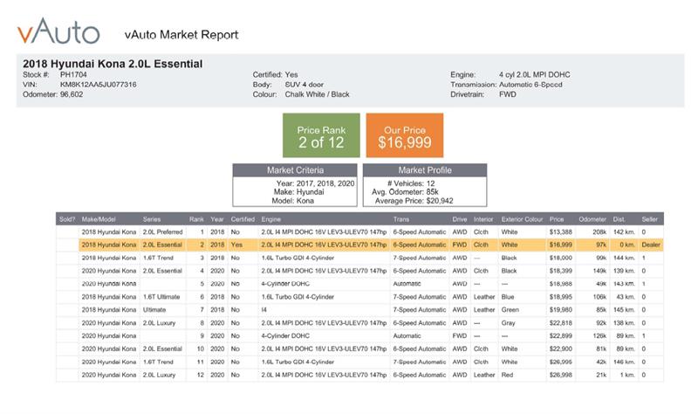Click the $13,388 price cell
Image resolution: width=698 pixels, height=414 pixels.
point(561,232)
